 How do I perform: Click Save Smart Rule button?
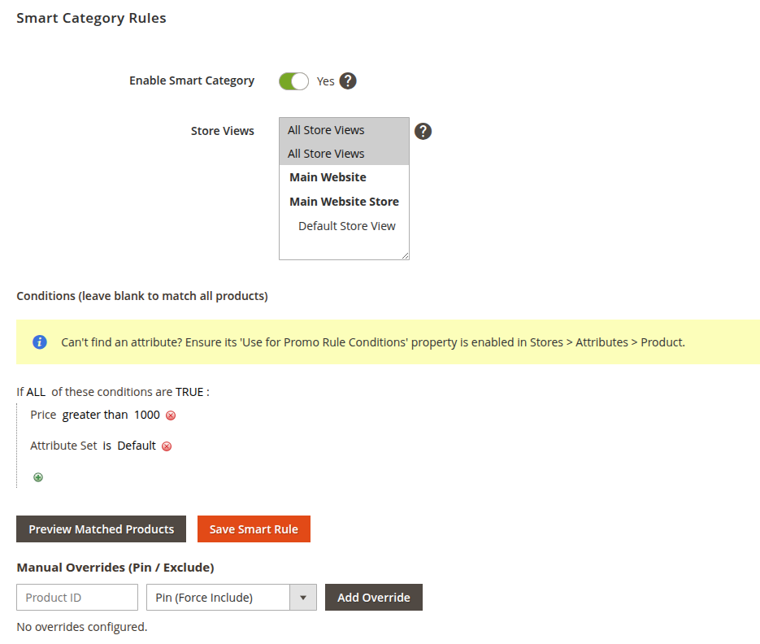[x=254, y=529]
